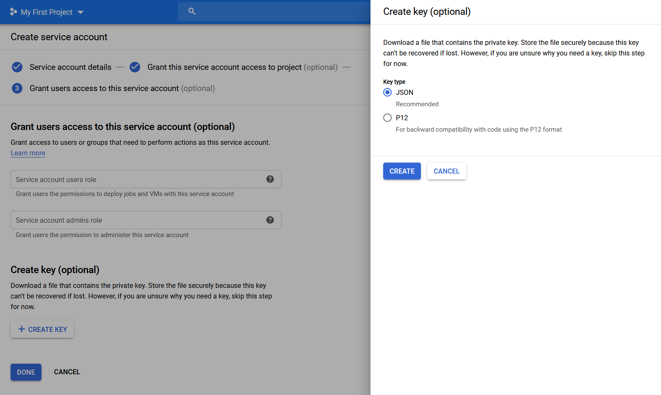Open the My First Project dropdown
The width and height of the screenshot is (661, 395).
[x=80, y=12]
